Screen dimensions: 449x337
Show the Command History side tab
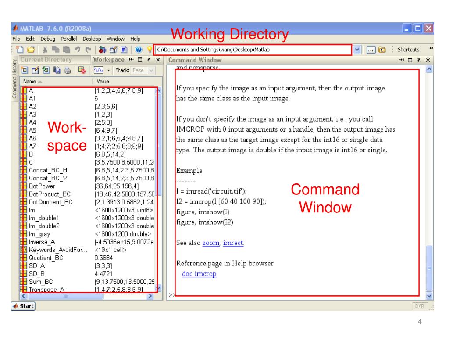coord(14,79)
